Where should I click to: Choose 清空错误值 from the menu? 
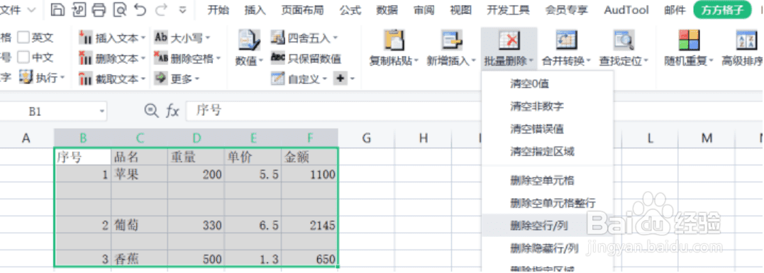[547, 129]
